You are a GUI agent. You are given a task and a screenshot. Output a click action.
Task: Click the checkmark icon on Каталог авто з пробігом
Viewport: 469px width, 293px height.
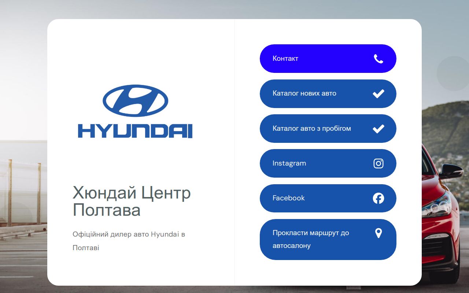(x=378, y=129)
